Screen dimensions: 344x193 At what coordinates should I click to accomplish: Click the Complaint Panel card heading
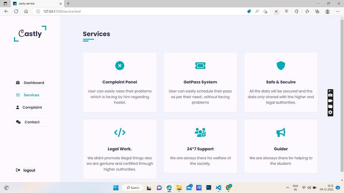click(120, 82)
